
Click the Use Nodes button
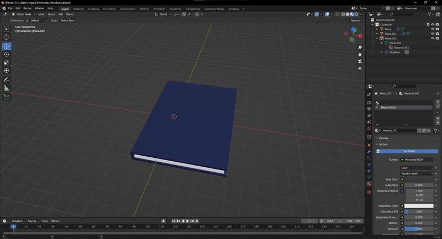408,151
